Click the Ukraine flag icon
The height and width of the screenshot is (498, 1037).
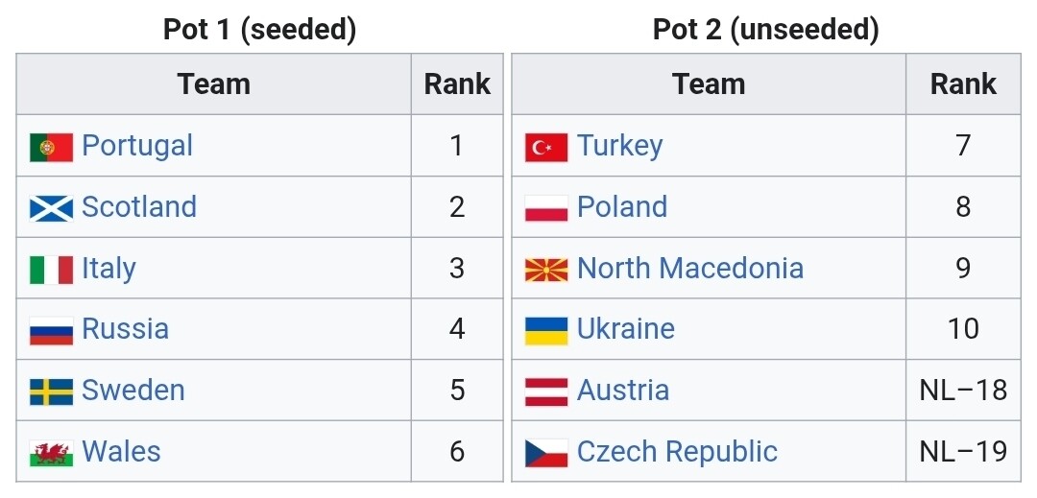click(546, 331)
